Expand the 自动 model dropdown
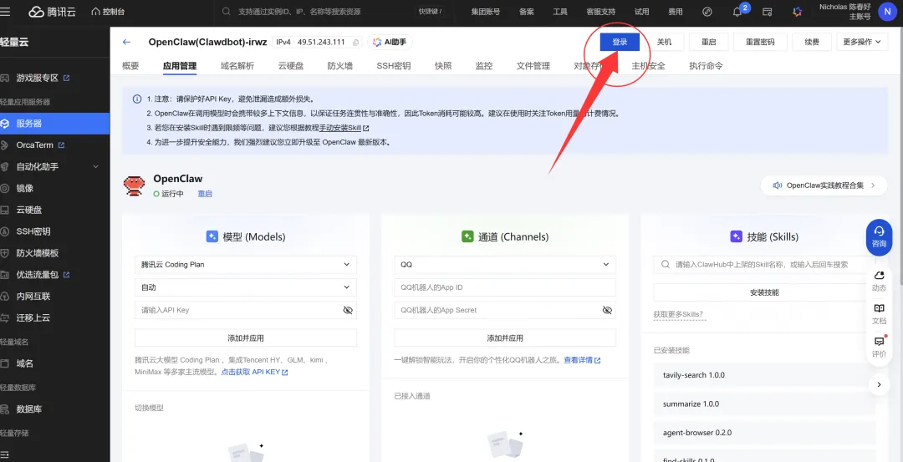Viewport: 903px width, 462px height. [x=245, y=287]
